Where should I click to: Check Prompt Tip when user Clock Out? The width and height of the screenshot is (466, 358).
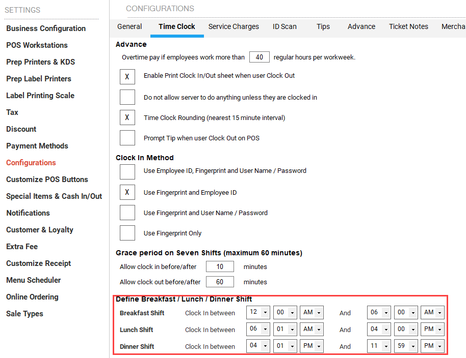click(127, 138)
